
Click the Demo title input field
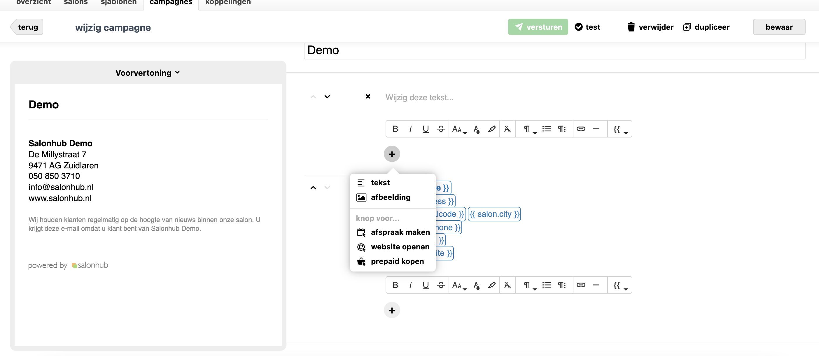pos(554,50)
